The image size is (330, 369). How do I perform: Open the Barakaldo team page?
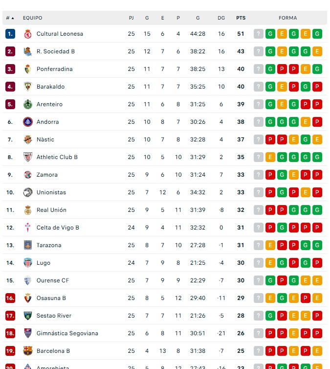(50, 87)
